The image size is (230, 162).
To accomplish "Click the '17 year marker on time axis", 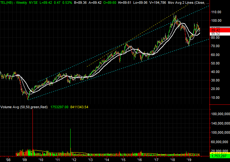I will click(x=156, y=160).
